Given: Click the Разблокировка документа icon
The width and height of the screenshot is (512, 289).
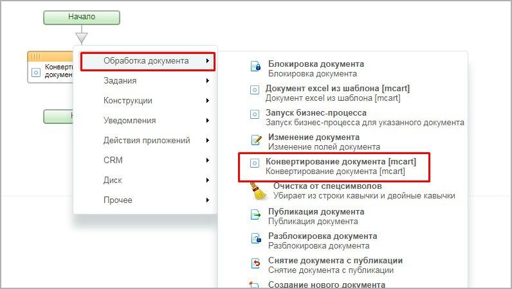Looking at the screenshot, I should 256,239.
